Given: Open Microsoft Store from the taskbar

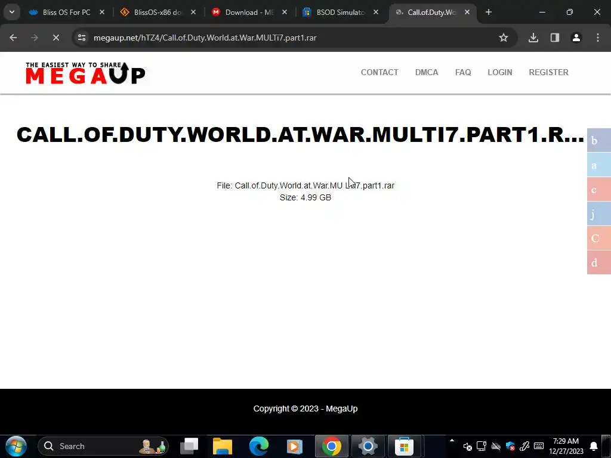Looking at the screenshot, I should click(404, 446).
